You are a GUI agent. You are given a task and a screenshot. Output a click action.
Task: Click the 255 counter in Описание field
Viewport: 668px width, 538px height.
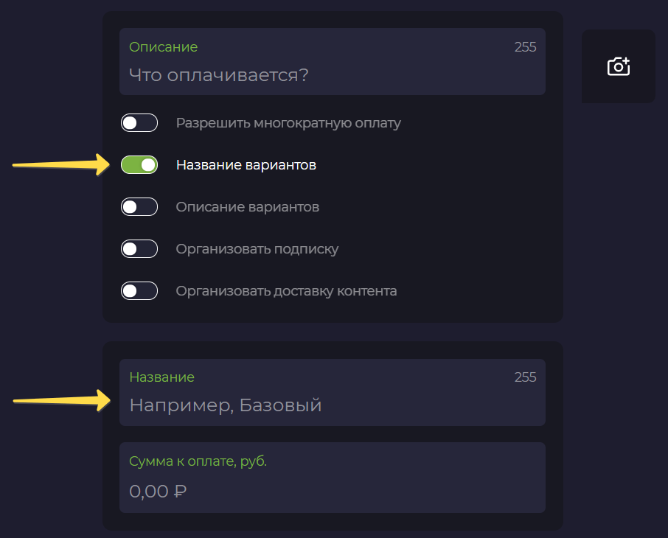pos(525,47)
